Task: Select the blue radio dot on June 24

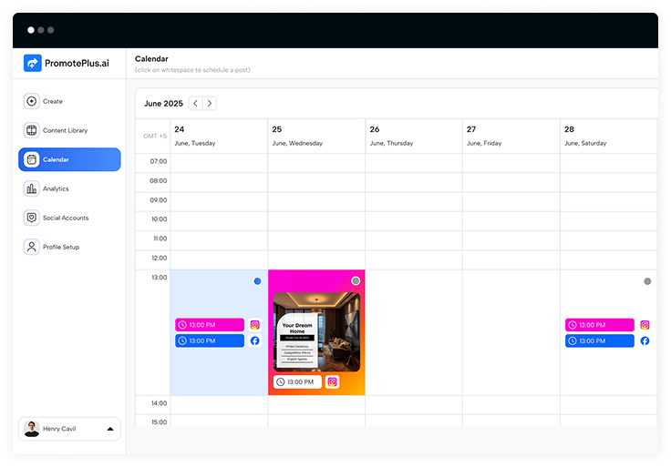Action: pos(258,281)
